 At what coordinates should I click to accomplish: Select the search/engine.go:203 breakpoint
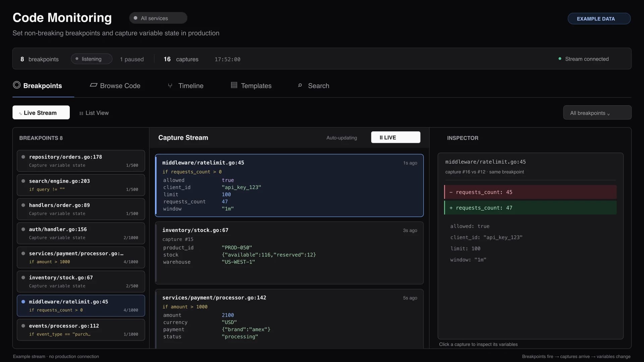point(81,185)
